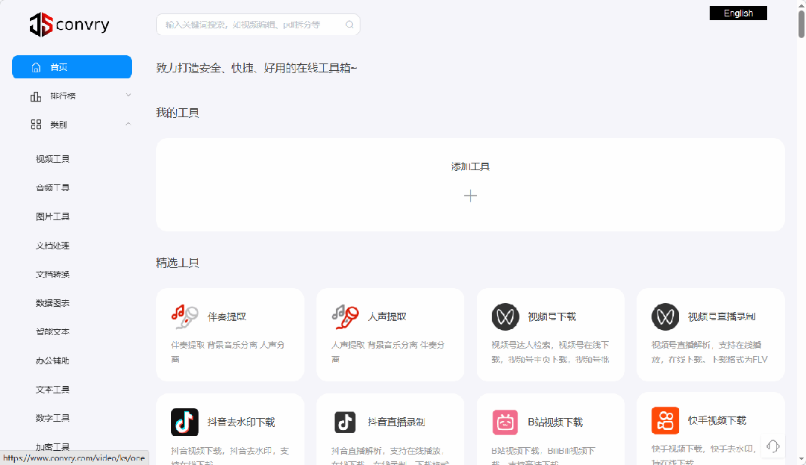Click the 快手视频下载 Kuaishou icon
806x465 pixels.
[x=665, y=421]
